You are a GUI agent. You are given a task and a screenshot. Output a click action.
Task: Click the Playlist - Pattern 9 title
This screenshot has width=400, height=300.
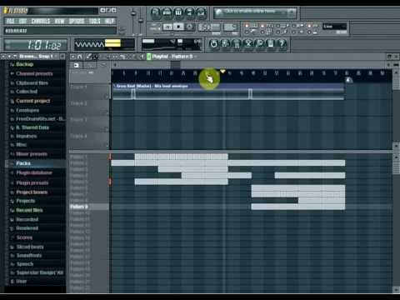pyautogui.click(x=172, y=57)
